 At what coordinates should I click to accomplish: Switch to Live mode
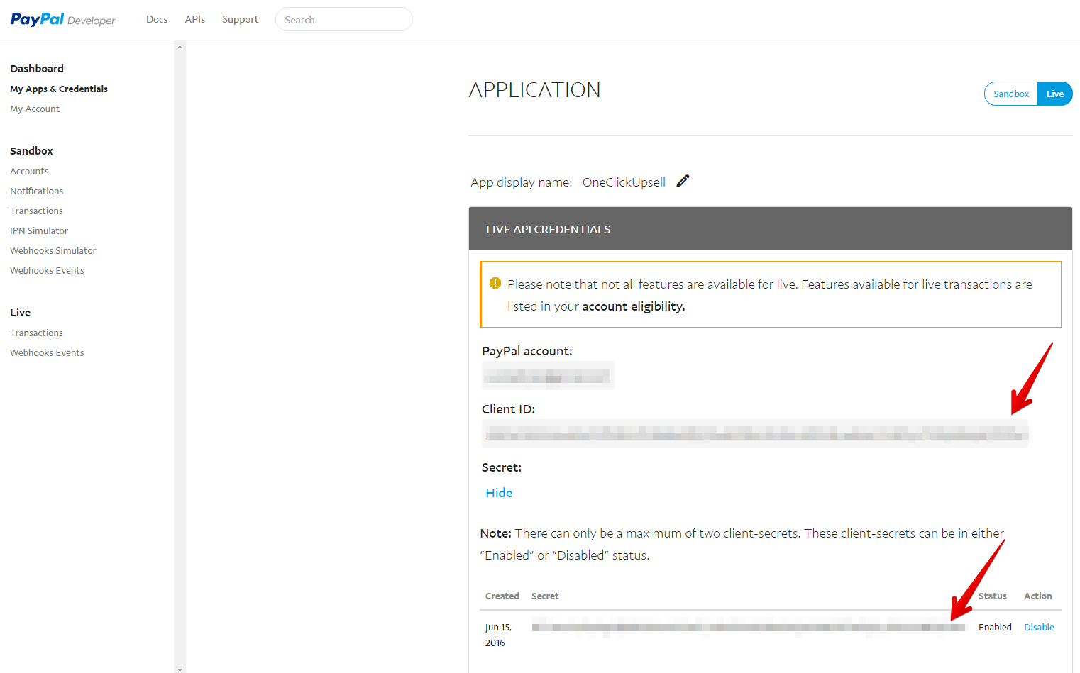click(x=1055, y=94)
